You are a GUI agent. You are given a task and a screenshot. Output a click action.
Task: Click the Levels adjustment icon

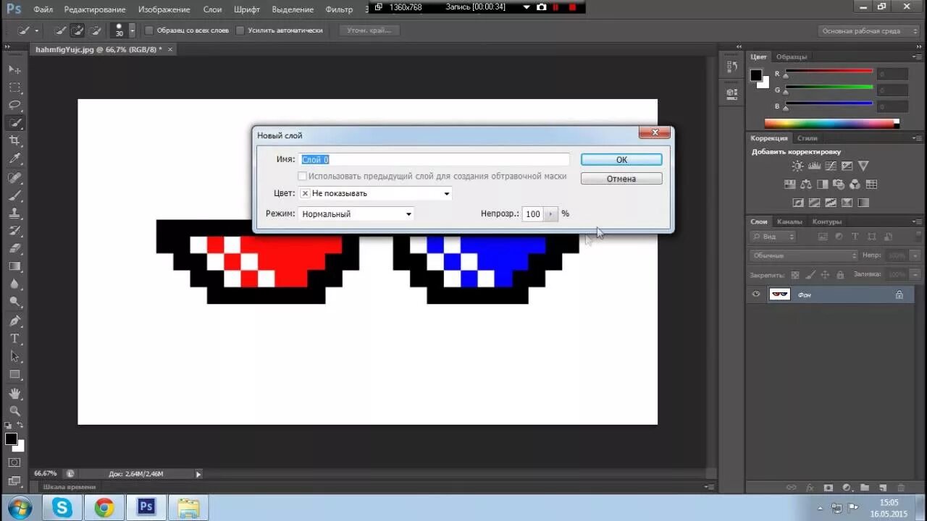point(814,166)
